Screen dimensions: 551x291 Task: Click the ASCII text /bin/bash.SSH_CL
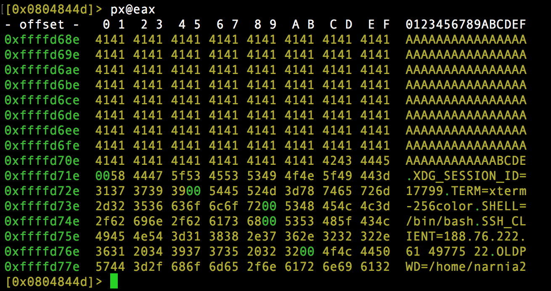pyautogui.click(x=466, y=221)
